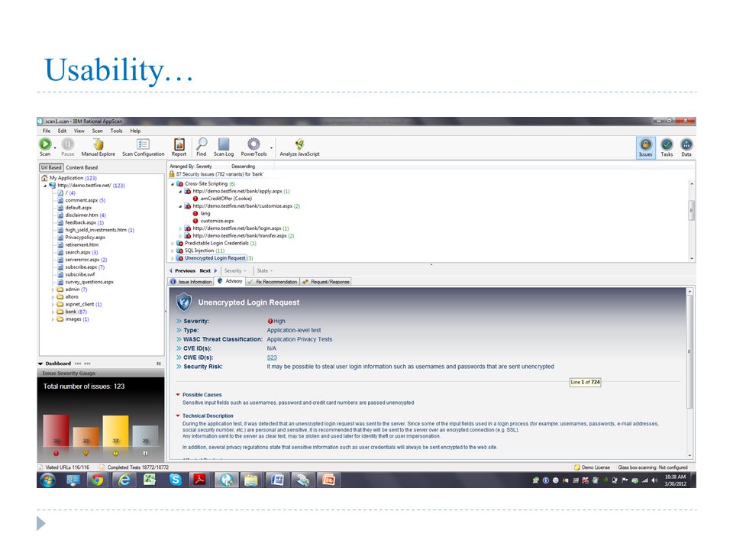Click the issues list vertical scrollbar
733x550 pixels.
[692, 221]
